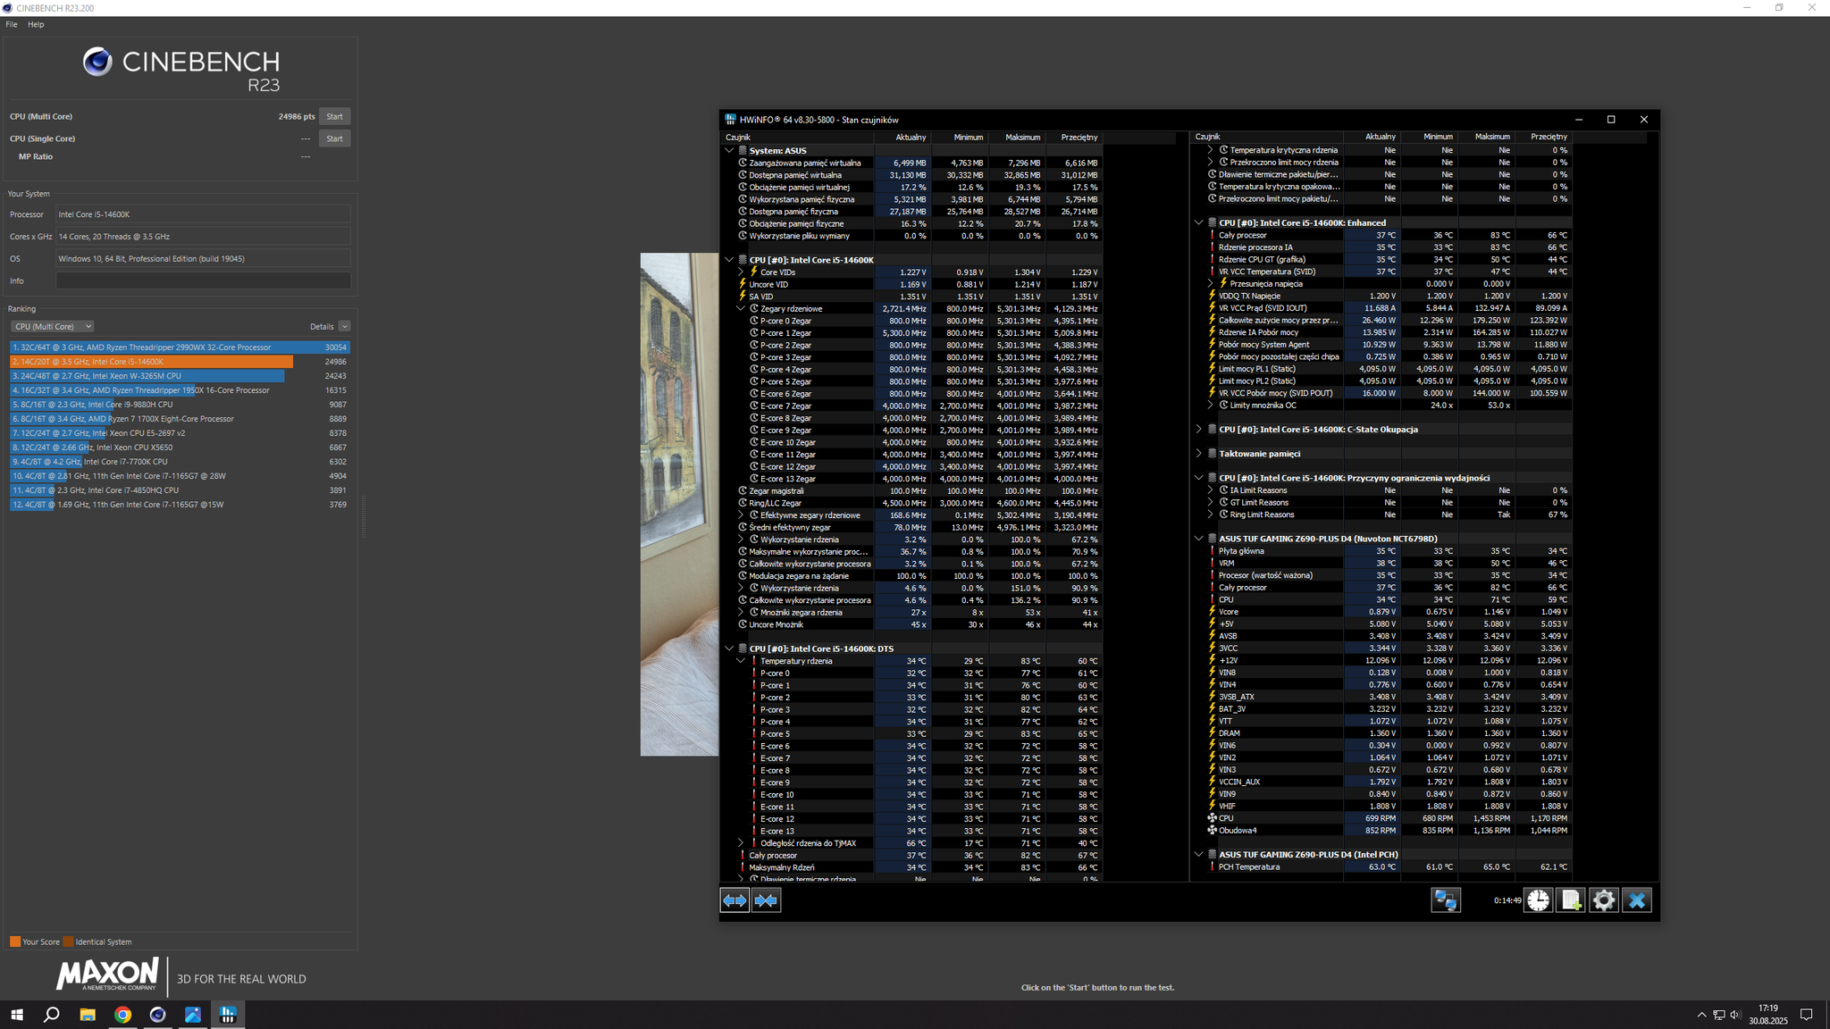Collapse the System: ASUS sensor group
Image resolution: width=1830 pixels, height=1029 pixels.
[729, 151]
